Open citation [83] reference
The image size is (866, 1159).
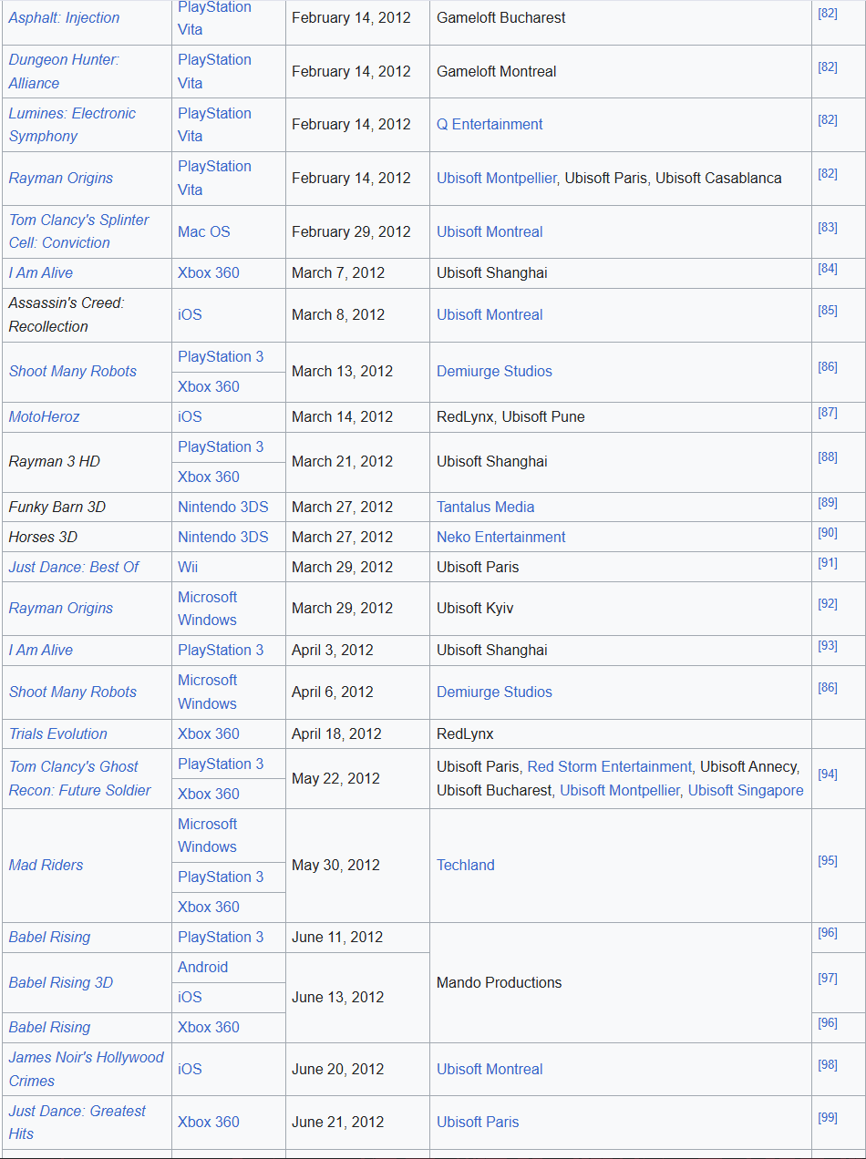click(828, 227)
